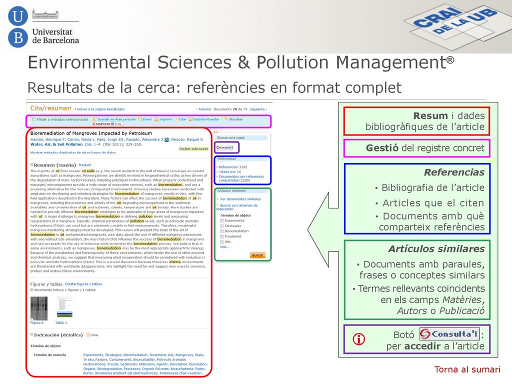Click the Enviar envelope icon
Image resolution: width=512 pixels, height=384 pixels.
140,119
